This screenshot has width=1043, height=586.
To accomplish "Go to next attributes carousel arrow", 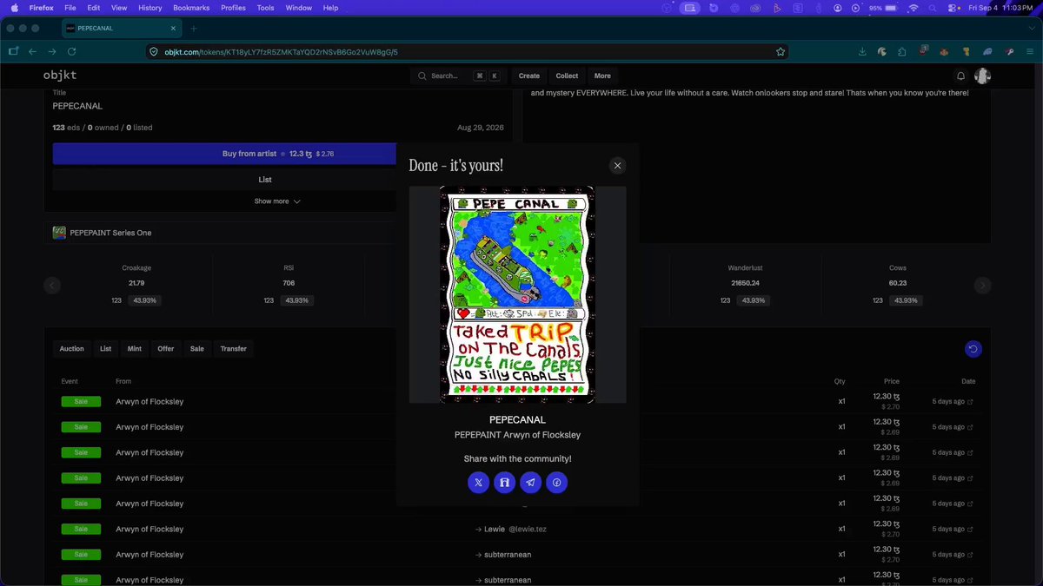I will coord(982,285).
